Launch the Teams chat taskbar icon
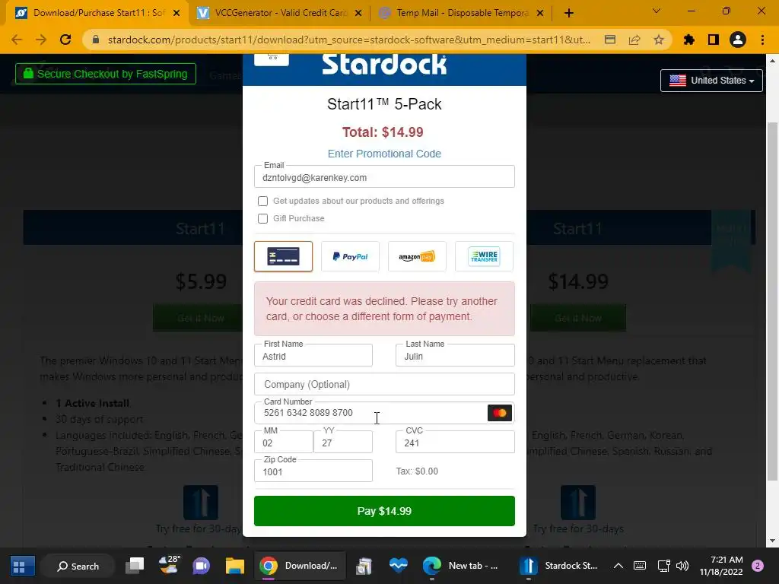The image size is (779, 584). pos(201,566)
